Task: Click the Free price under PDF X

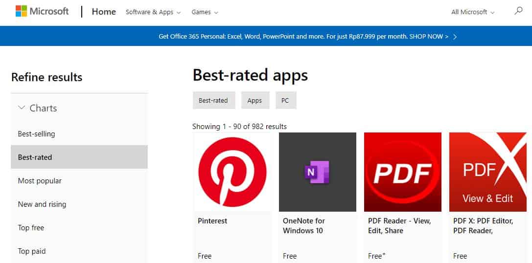Action: 460,256
